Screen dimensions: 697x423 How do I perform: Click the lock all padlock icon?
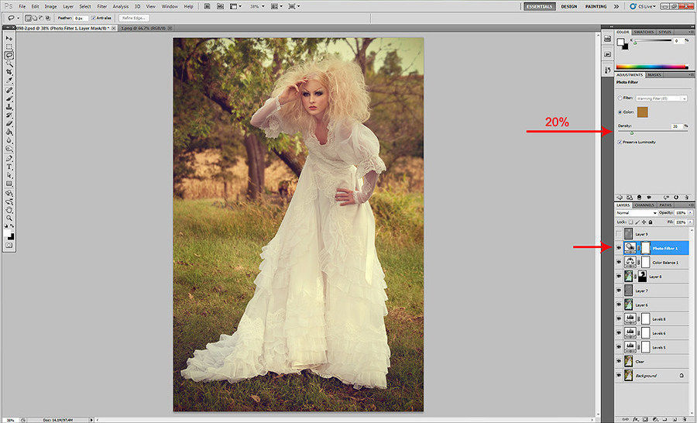click(x=651, y=222)
